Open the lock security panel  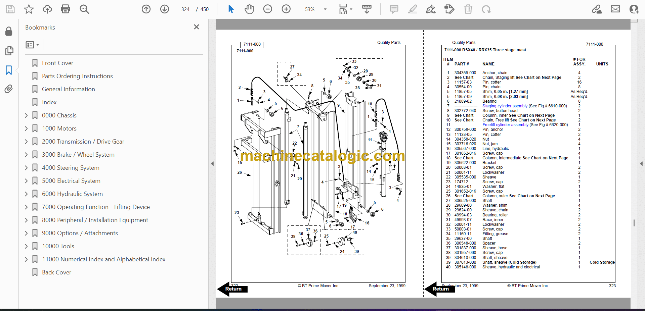(9, 32)
